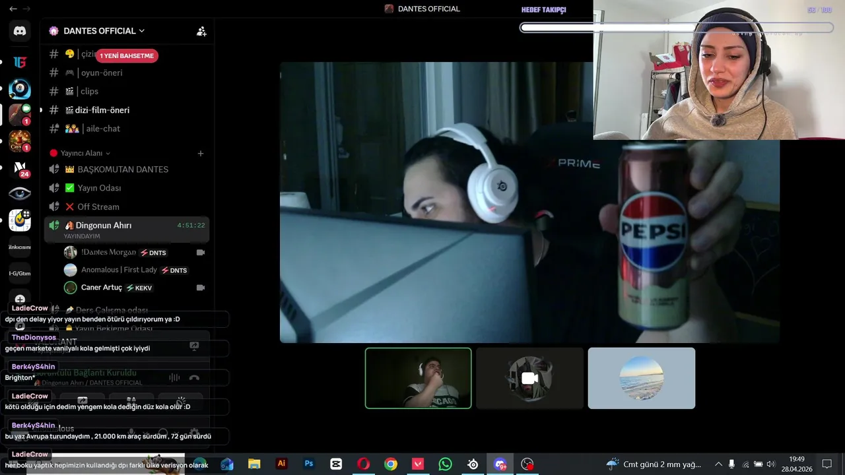Screen dimensions: 845x475
Task: Select the Dingonun Ahırı voice channel
Action: tap(127, 230)
